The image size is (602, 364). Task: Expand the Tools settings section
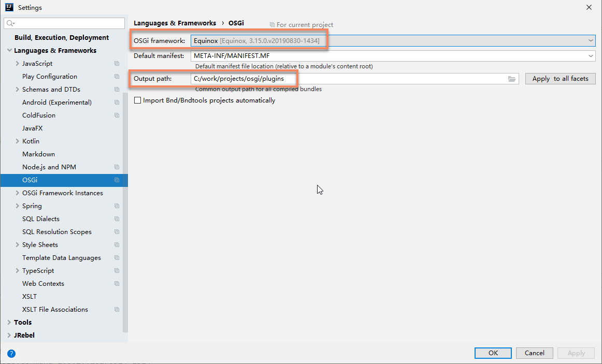[9, 323]
